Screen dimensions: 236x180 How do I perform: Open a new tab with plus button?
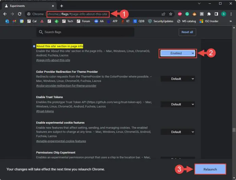click(62, 6)
